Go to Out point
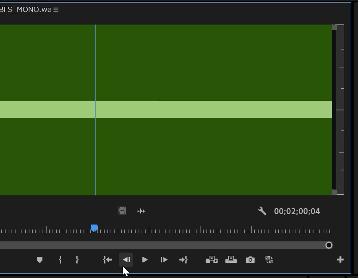 183,260
